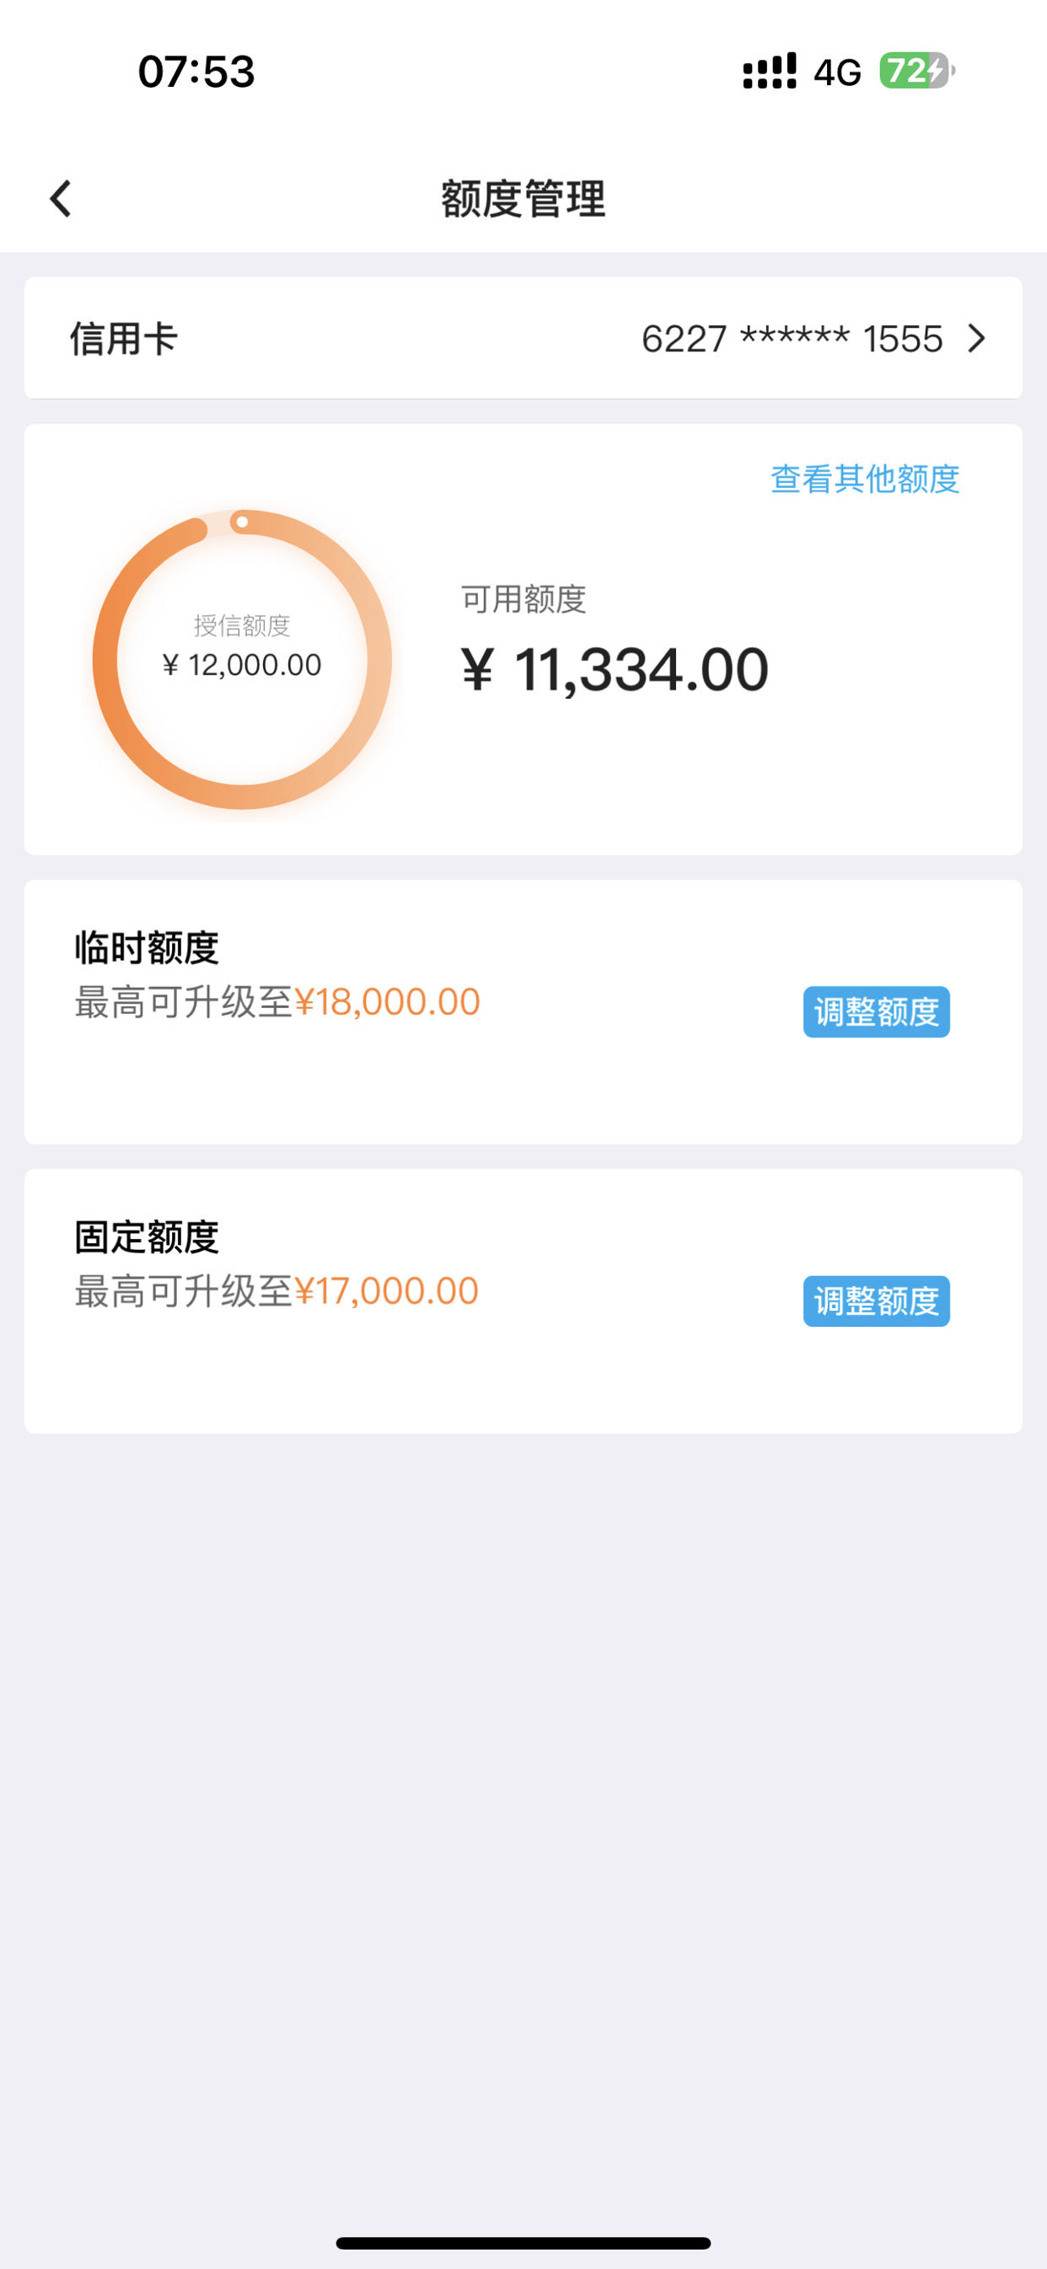Viewport: 1047px width, 2269px height.
Task: Open 查看其他额度 link
Action: point(865,478)
